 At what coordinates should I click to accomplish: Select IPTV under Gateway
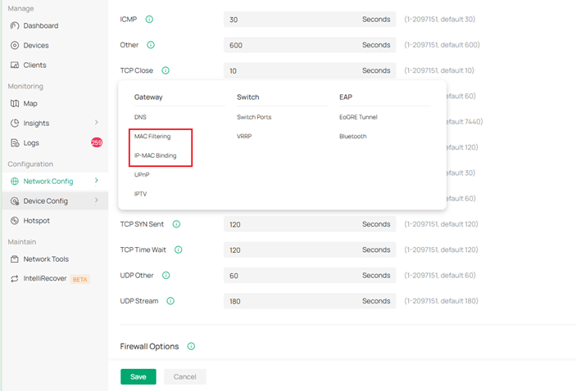(x=140, y=194)
